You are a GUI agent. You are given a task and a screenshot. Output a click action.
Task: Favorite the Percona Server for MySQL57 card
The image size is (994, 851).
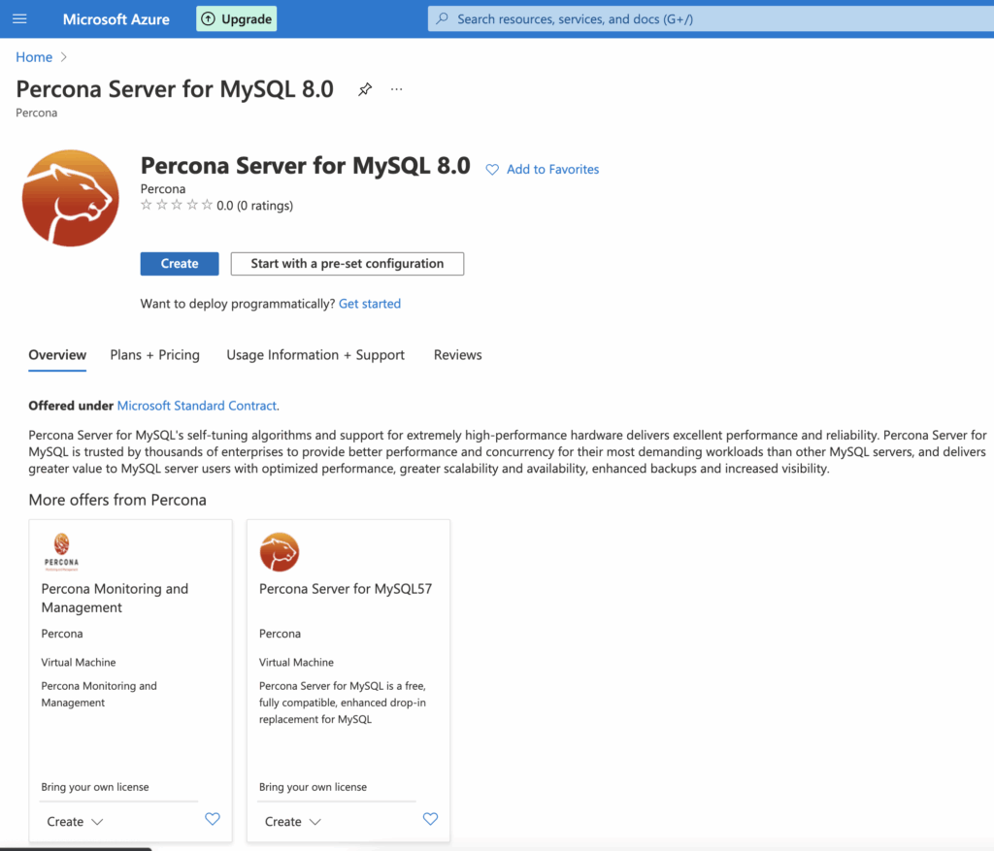pyautogui.click(x=430, y=819)
